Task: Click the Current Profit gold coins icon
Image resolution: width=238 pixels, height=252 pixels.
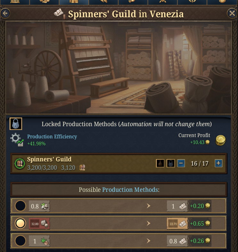Action: point(220,140)
